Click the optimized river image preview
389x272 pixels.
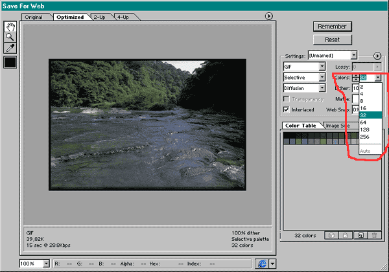pyautogui.click(x=147, y=124)
